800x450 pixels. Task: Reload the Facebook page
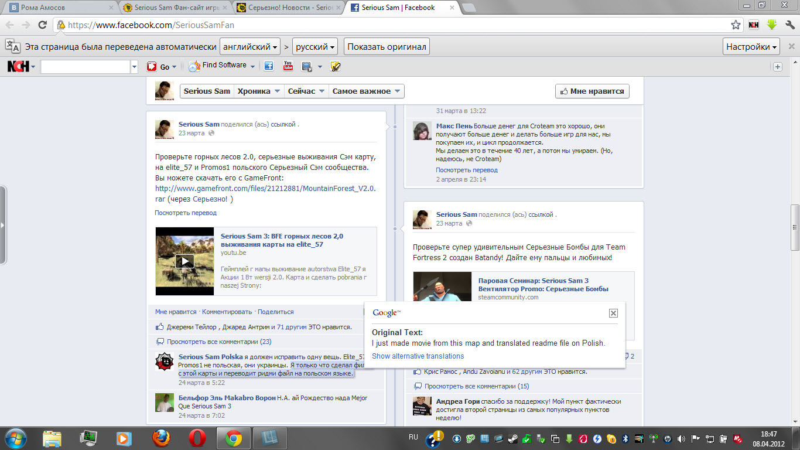[x=42, y=25]
